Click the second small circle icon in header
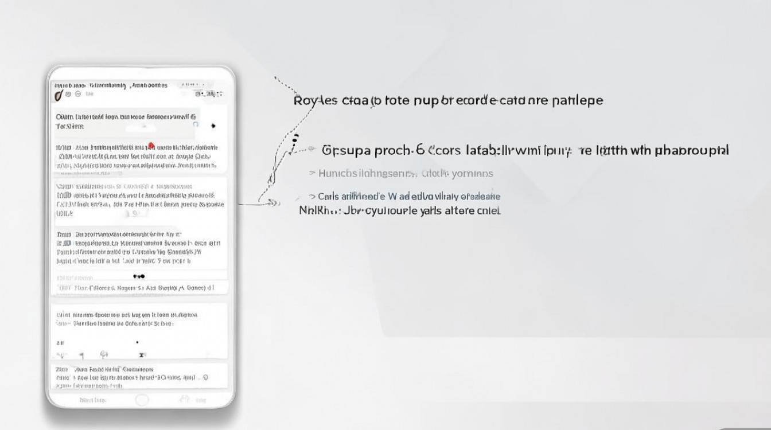 click(x=77, y=94)
